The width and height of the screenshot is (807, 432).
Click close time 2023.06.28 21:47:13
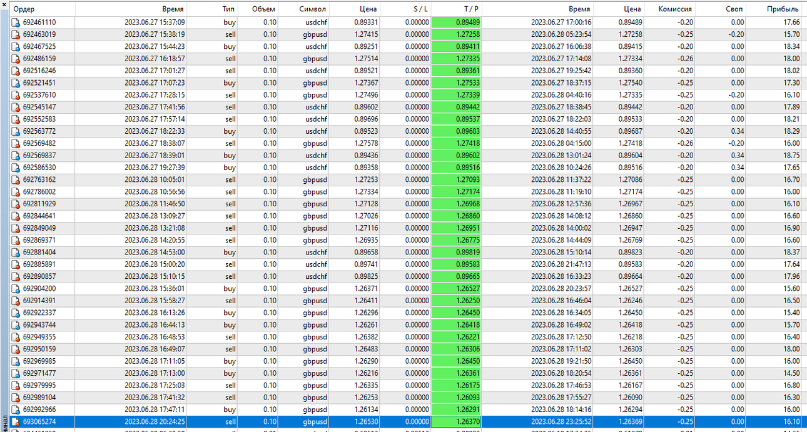(x=561, y=264)
